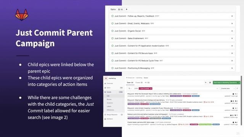The height and width of the screenshot is (137, 244).
Task: Click the RSS feed icon above issues list
Action: click(x=205, y=83)
